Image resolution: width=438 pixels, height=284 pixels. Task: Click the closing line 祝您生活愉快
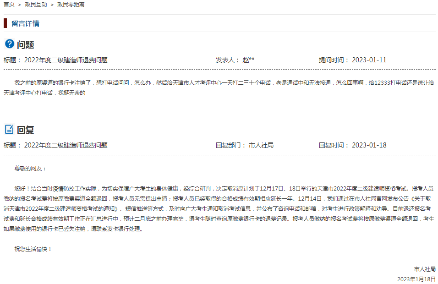(x=33, y=249)
